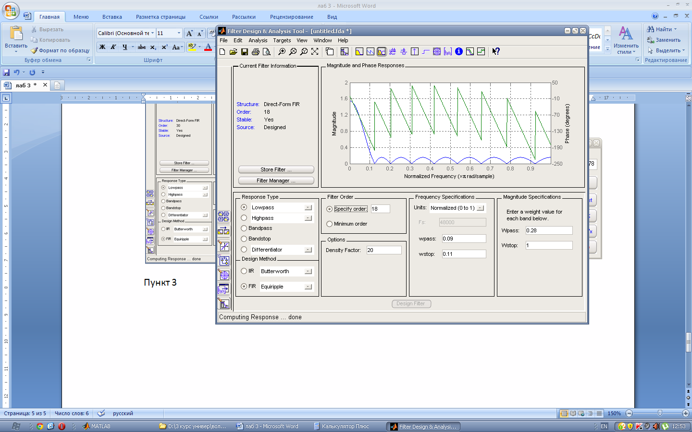Image resolution: width=692 pixels, height=432 pixels.
Task: Select the Lowpass response type radio button
Action: 244,207
